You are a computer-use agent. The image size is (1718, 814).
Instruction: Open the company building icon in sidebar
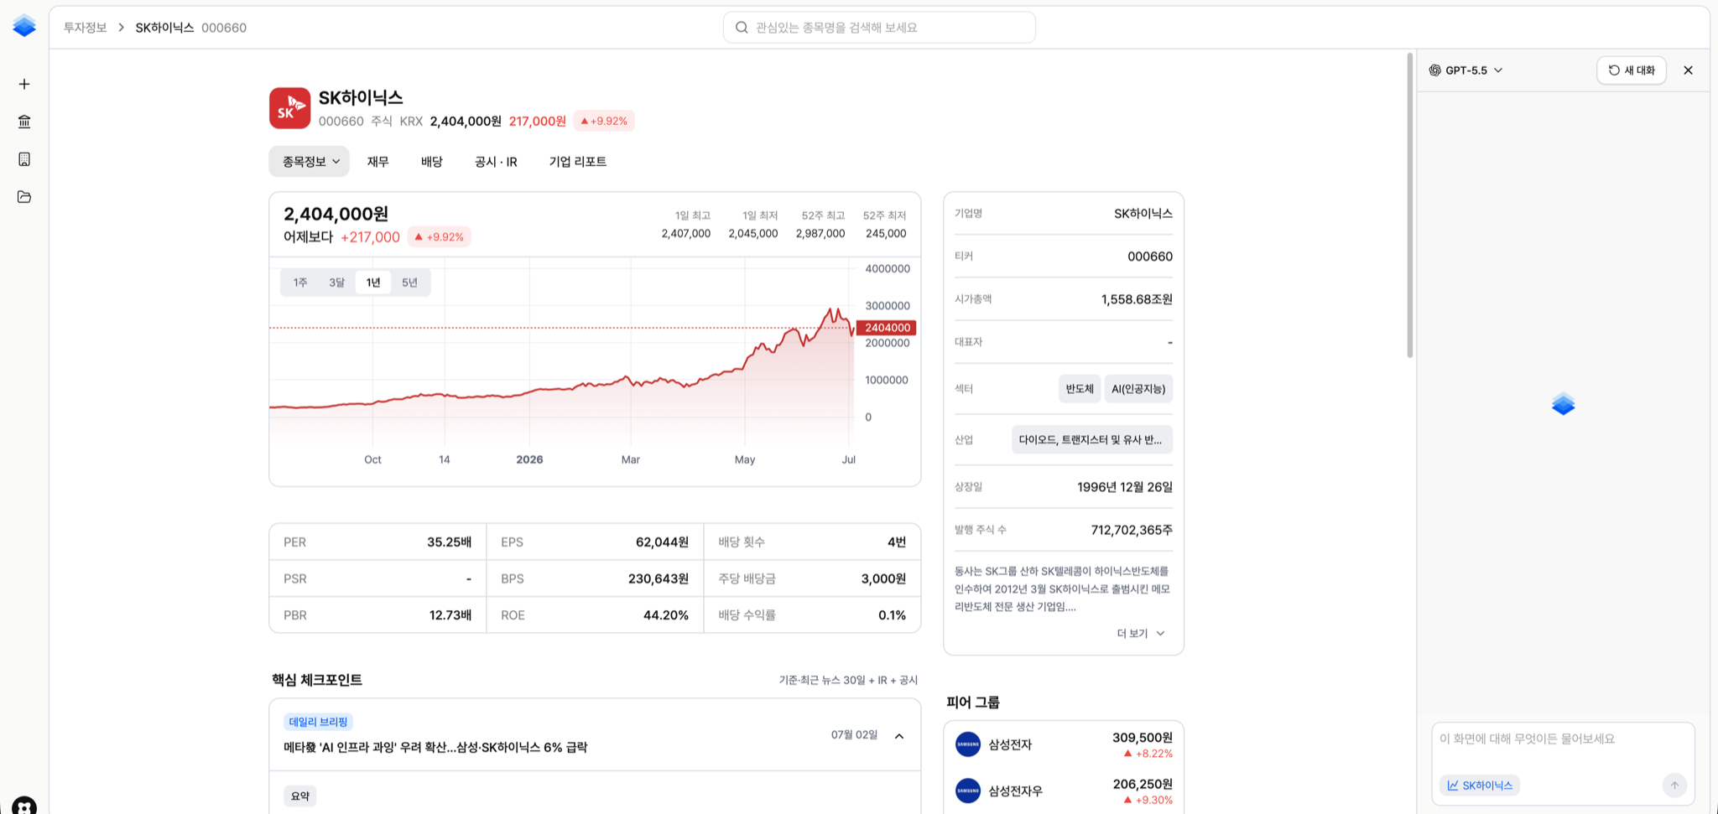coord(24,159)
